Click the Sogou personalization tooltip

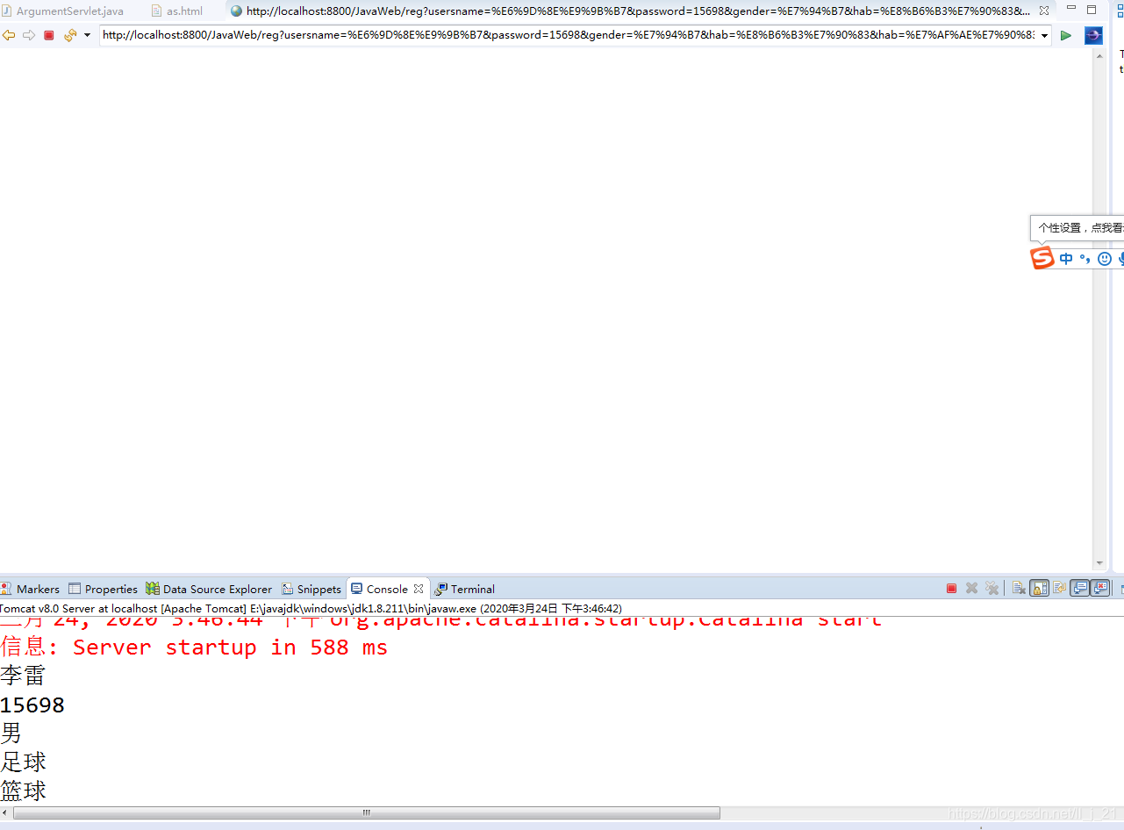1079,227
